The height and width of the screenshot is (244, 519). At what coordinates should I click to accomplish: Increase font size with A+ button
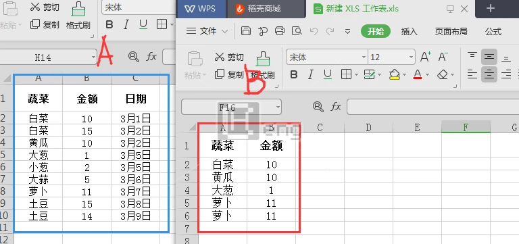[x=426, y=57]
